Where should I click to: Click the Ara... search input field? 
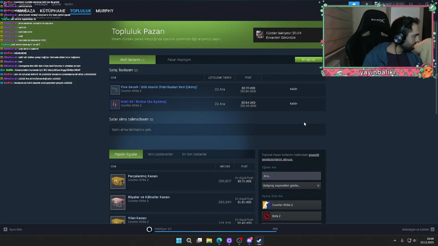291,176
